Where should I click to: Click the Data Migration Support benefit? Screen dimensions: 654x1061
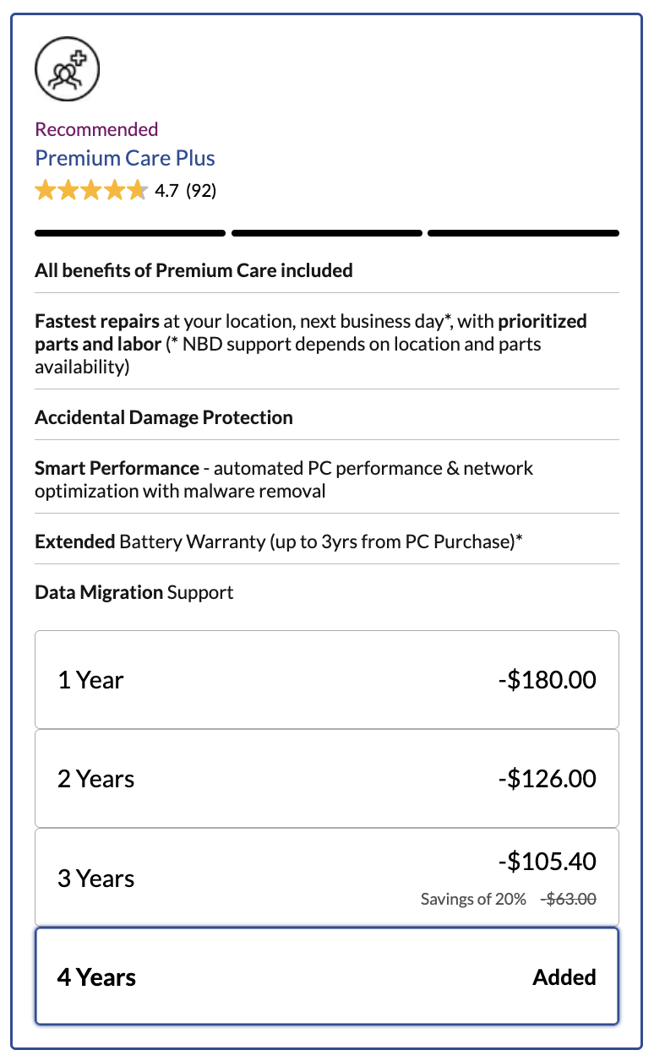pyautogui.click(x=134, y=592)
